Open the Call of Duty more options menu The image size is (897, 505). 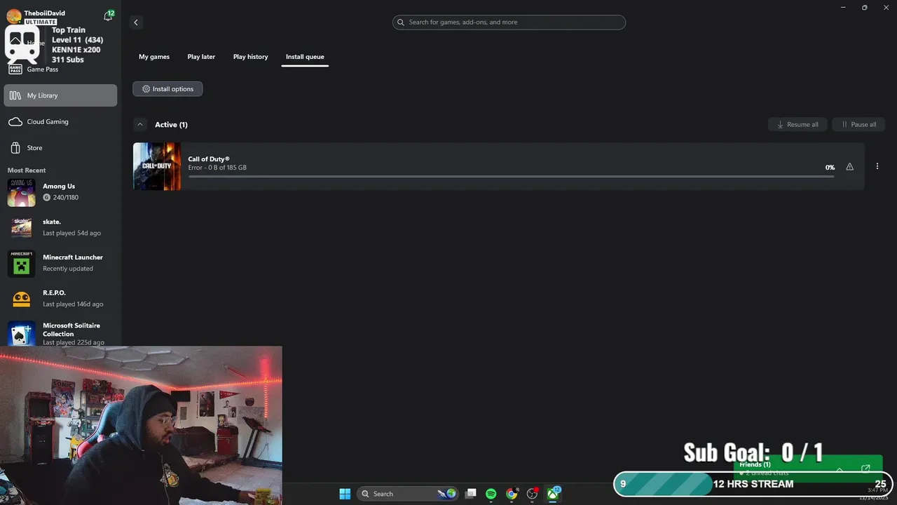click(x=877, y=166)
